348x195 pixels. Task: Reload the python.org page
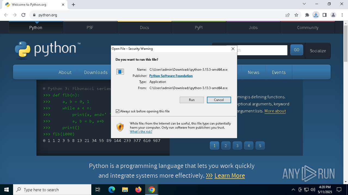(x=23, y=15)
